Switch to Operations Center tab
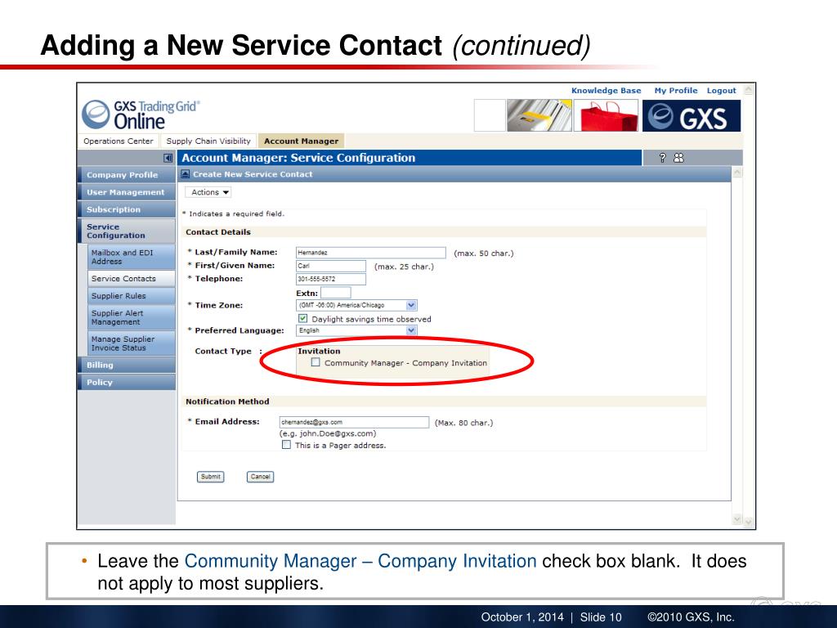This screenshot has width=837, height=628. point(119,141)
